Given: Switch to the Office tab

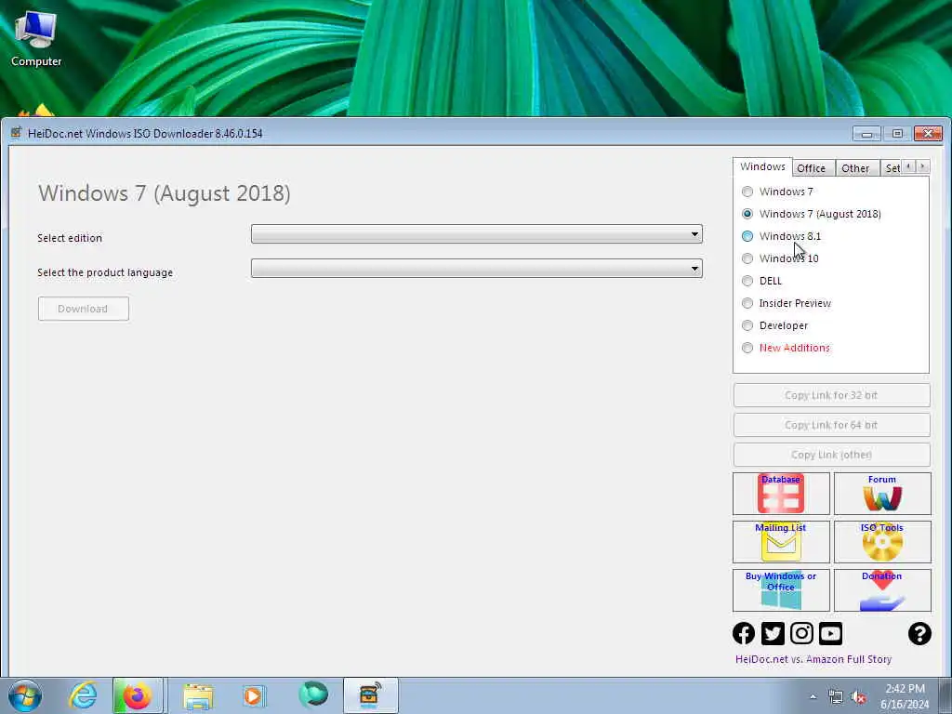Looking at the screenshot, I should point(811,168).
